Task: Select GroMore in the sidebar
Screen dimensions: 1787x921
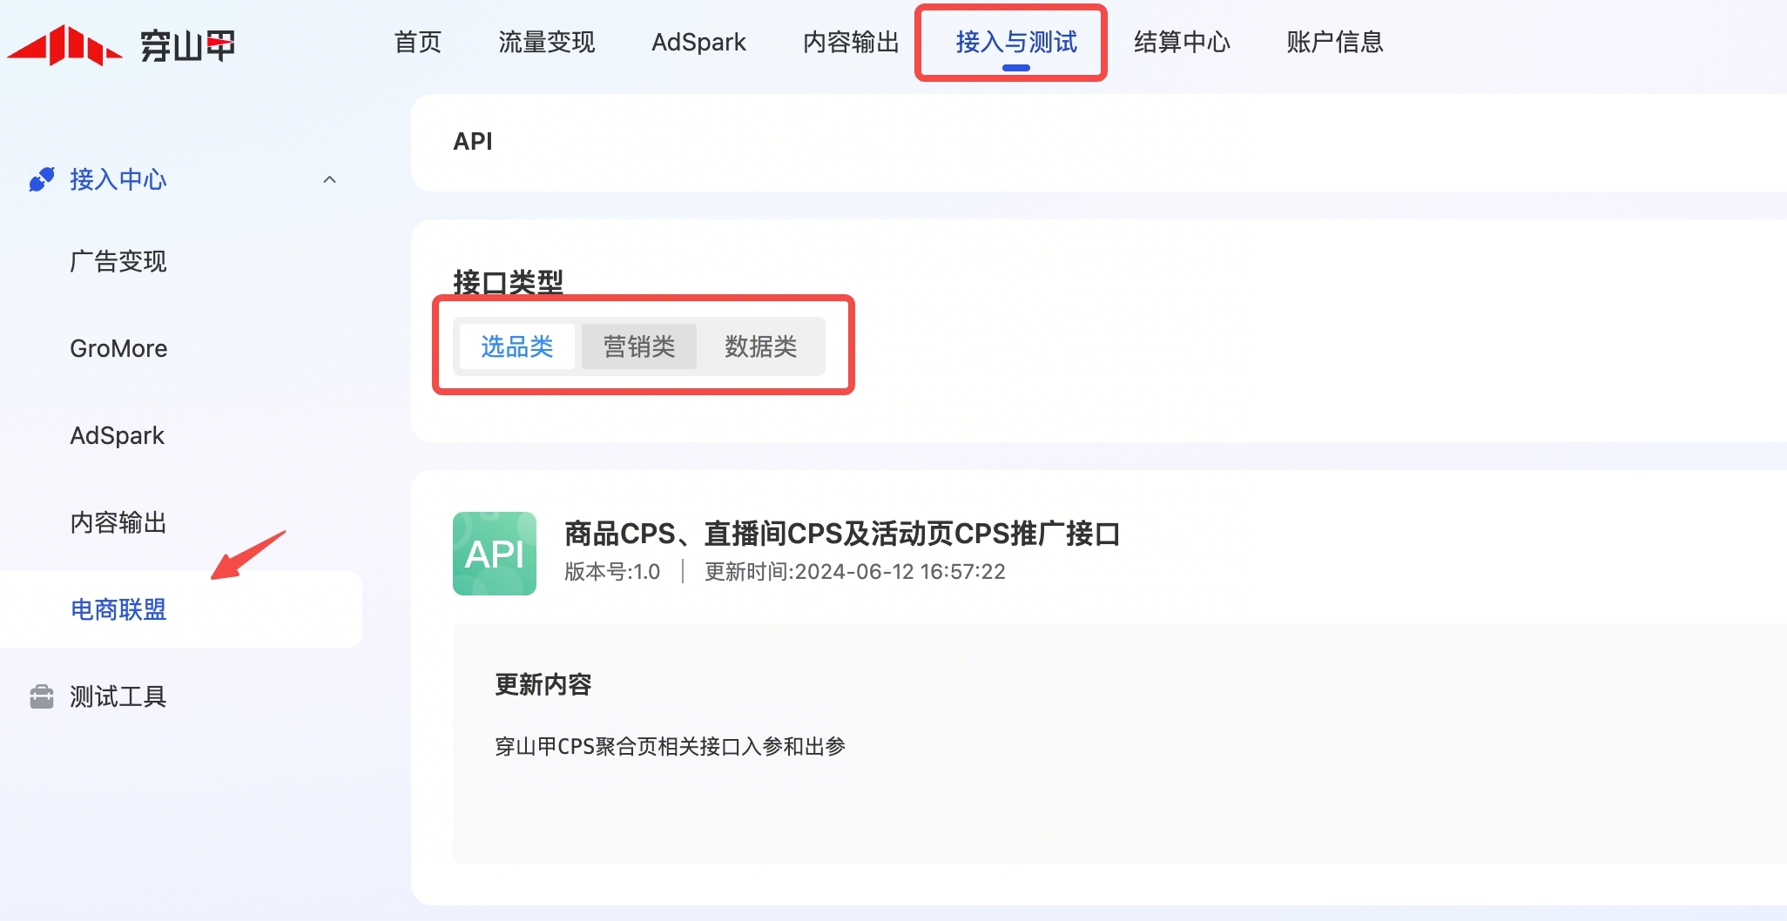Action: tap(118, 348)
